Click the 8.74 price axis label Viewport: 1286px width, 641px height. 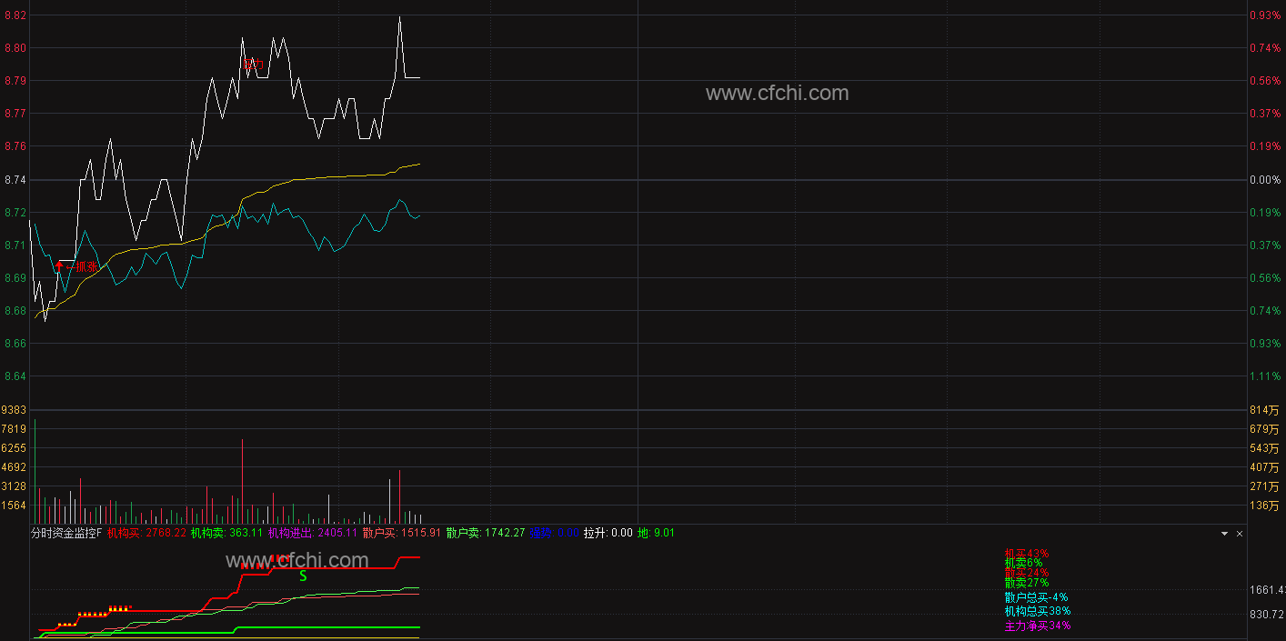[15, 180]
